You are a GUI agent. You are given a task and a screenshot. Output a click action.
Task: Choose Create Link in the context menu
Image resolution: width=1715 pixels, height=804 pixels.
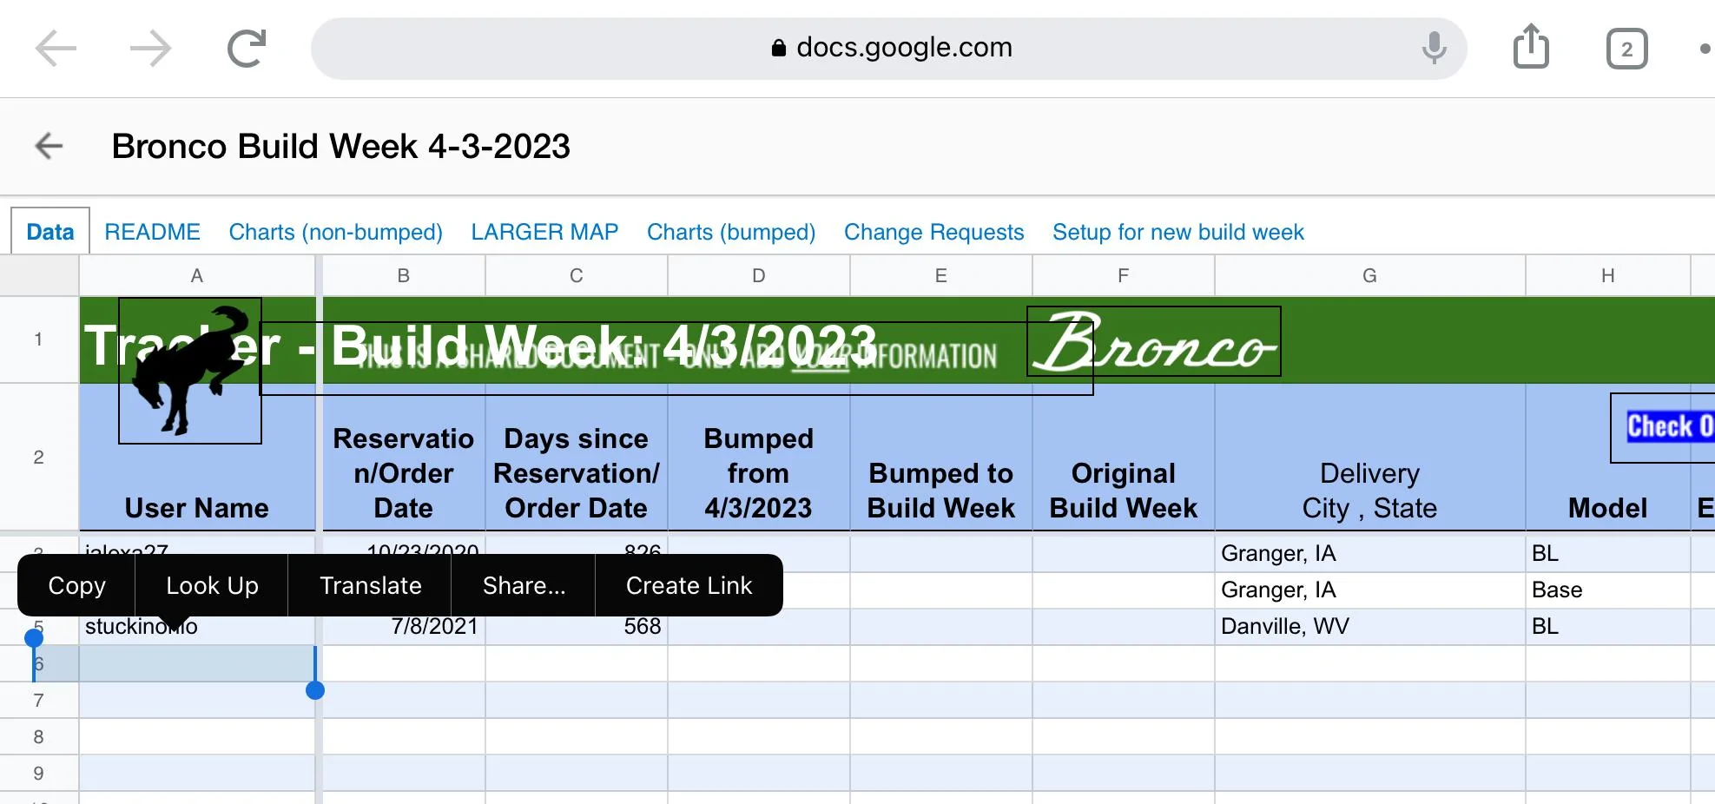tap(689, 585)
